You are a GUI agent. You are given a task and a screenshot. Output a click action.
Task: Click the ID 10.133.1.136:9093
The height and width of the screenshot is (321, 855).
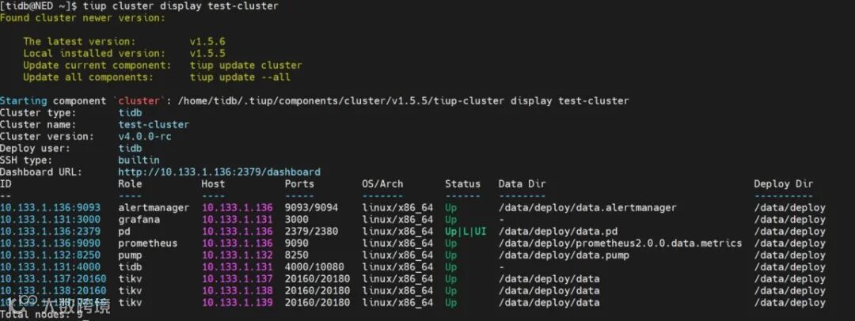(50, 208)
